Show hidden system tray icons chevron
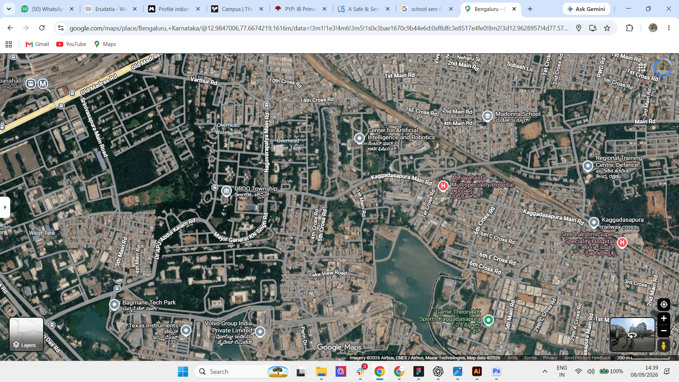 coord(545,371)
